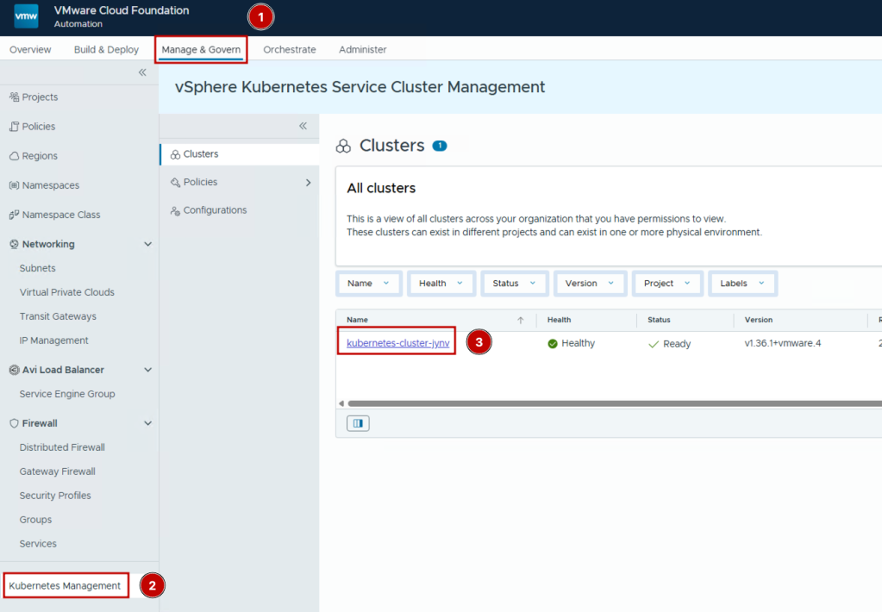Open Transit Gateways
Image resolution: width=882 pixels, height=612 pixels.
[58, 316]
